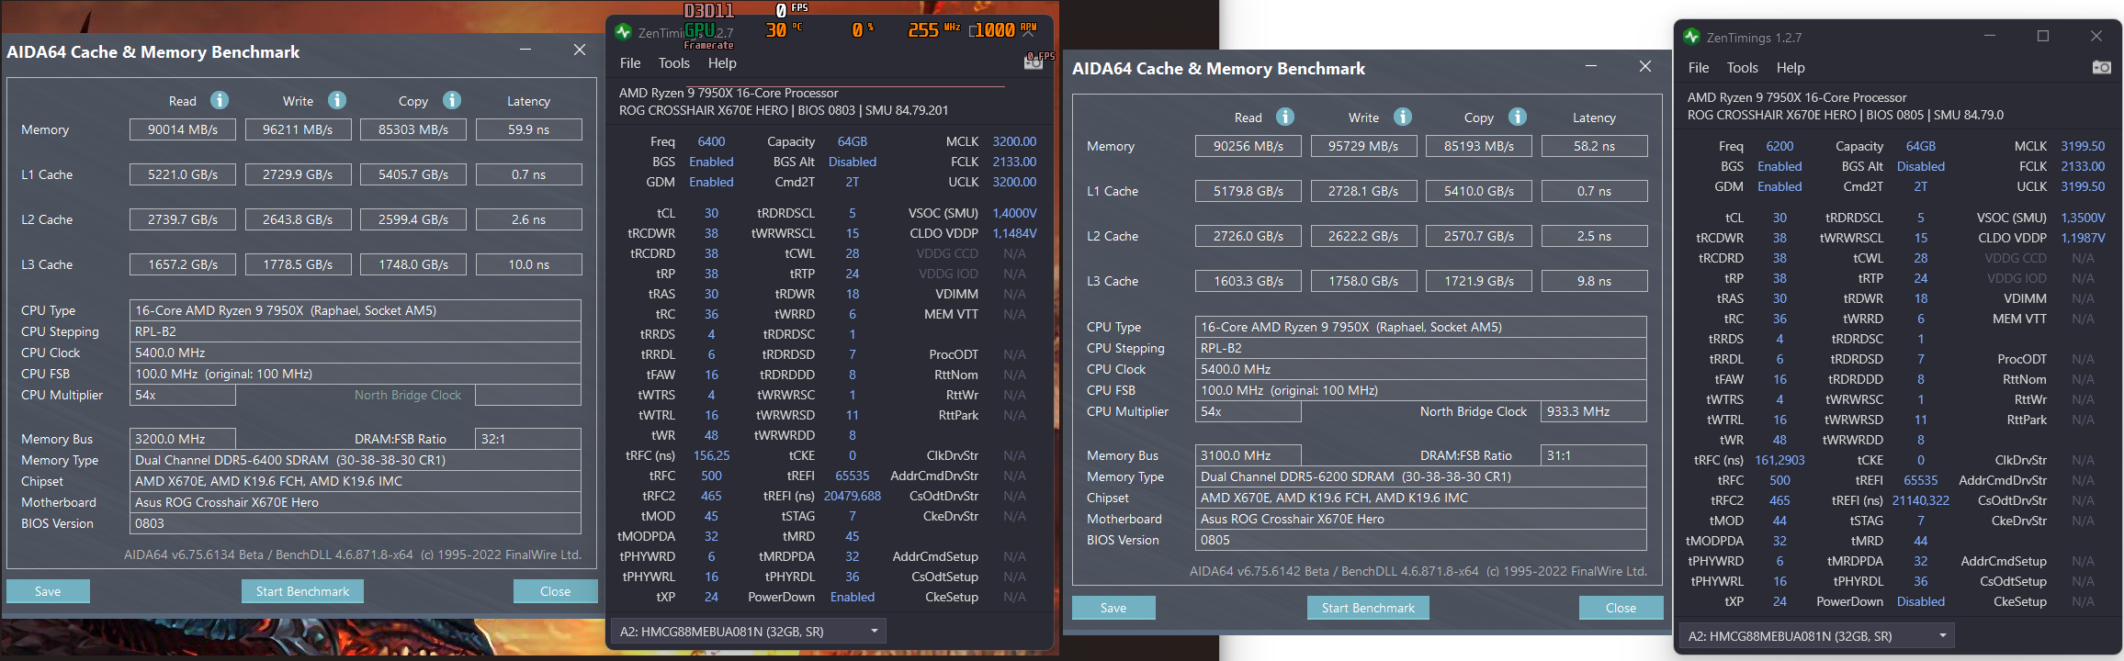2124x661 pixels.
Task: Select Memory Read value "90256 MB/s"
Action: [x=1248, y=146]
